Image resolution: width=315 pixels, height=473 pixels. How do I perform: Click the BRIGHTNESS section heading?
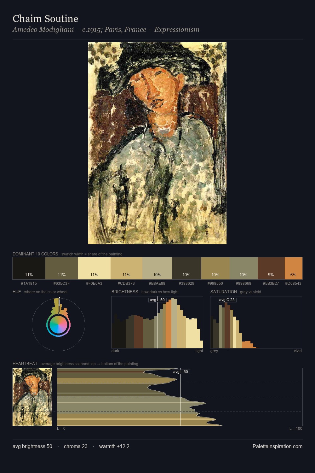pyautogui.click(x=125, y=292)
